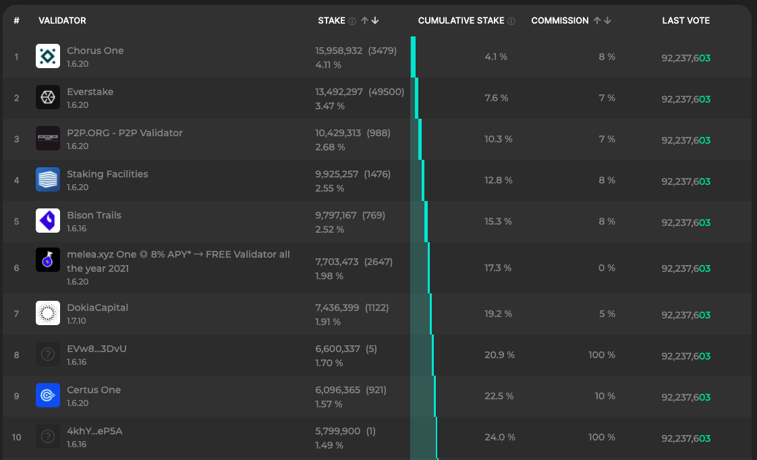Click the DokiaCapital logo
757x460 pixels.
pyautogui.click(x=48, y=313)
